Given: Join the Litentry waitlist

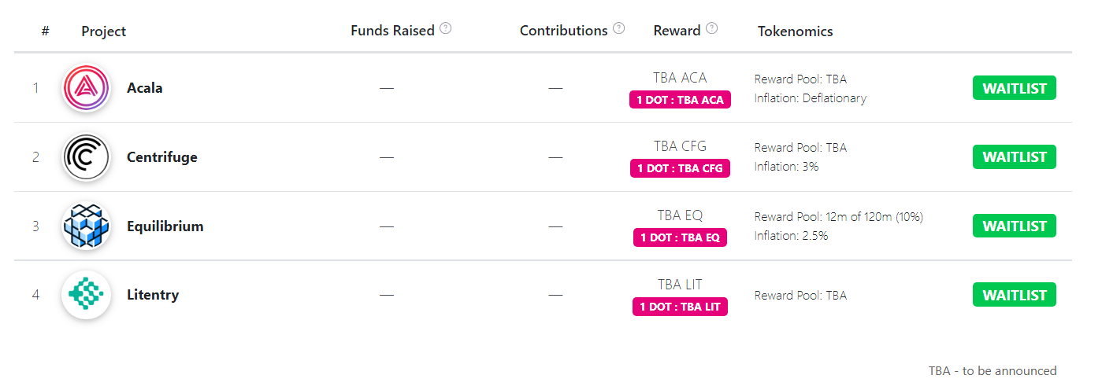Looking at the screenshot, I should pos(1015,295).
